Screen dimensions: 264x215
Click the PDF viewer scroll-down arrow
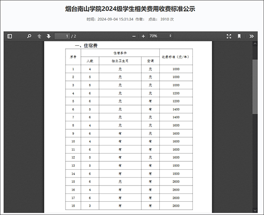[x=255, y=210]
